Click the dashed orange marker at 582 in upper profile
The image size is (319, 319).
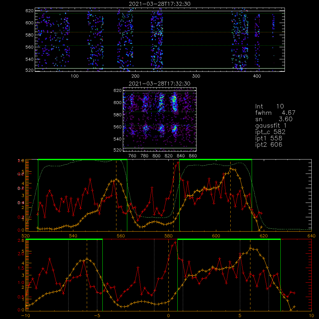(173, 195)
